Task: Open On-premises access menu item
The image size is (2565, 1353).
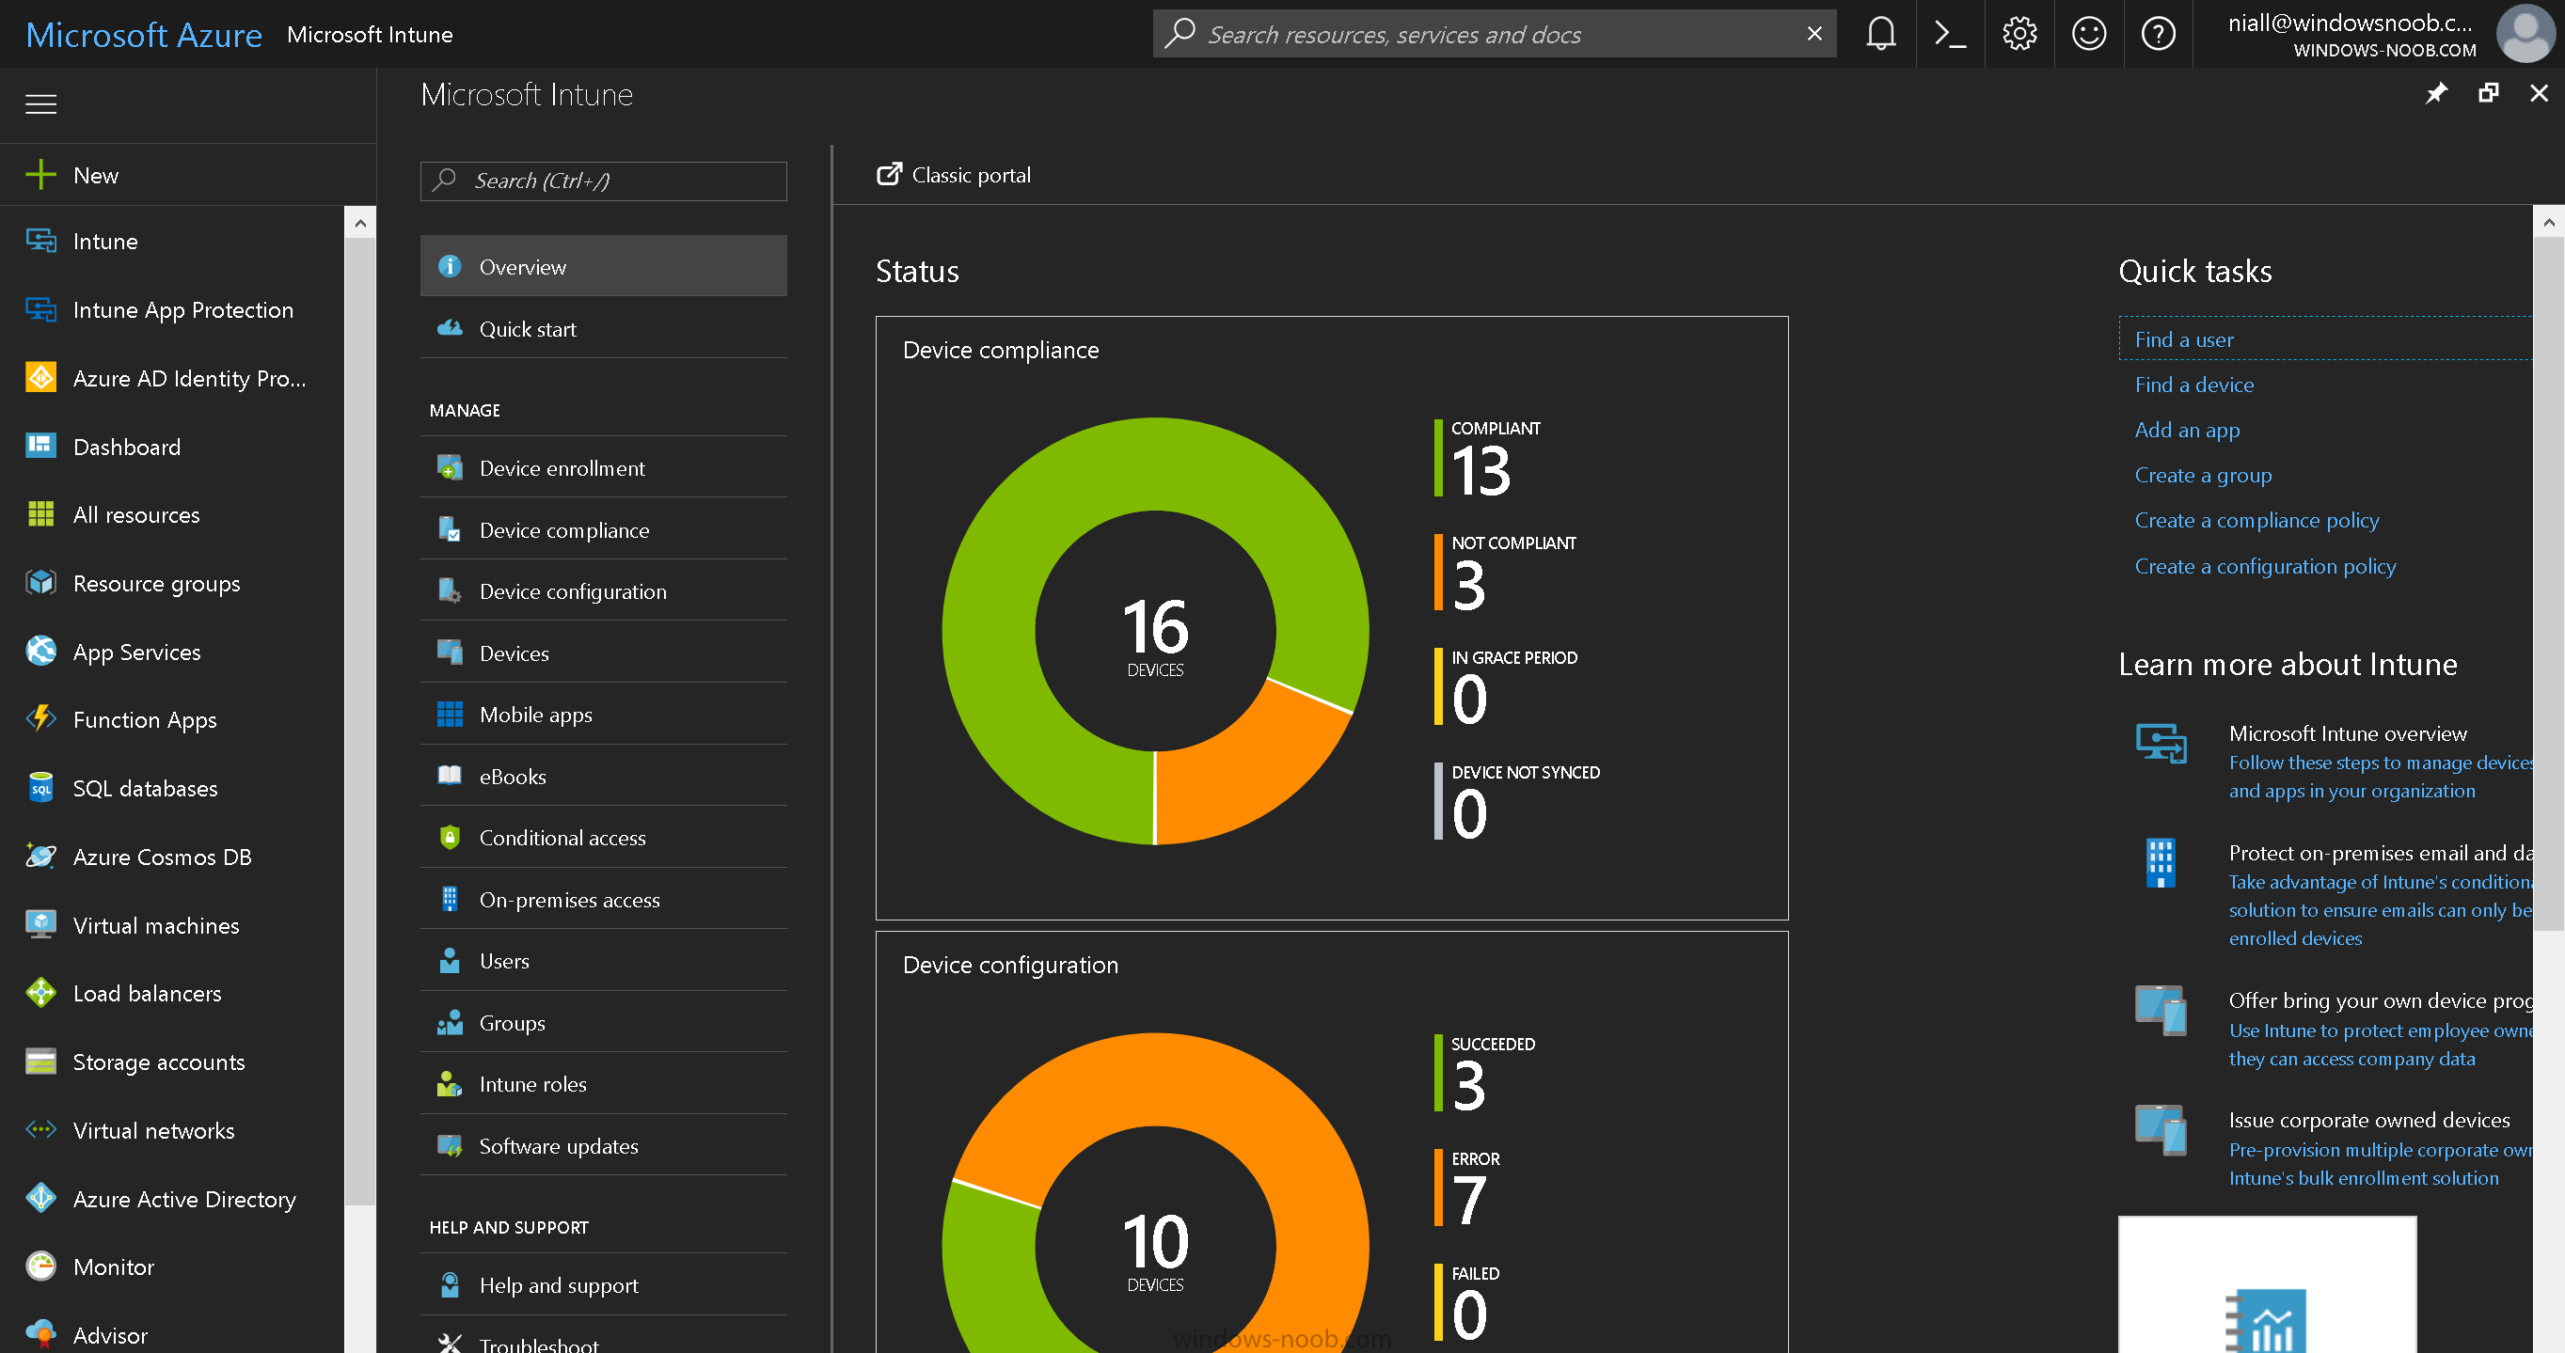Action: click(x=604, y=899)
